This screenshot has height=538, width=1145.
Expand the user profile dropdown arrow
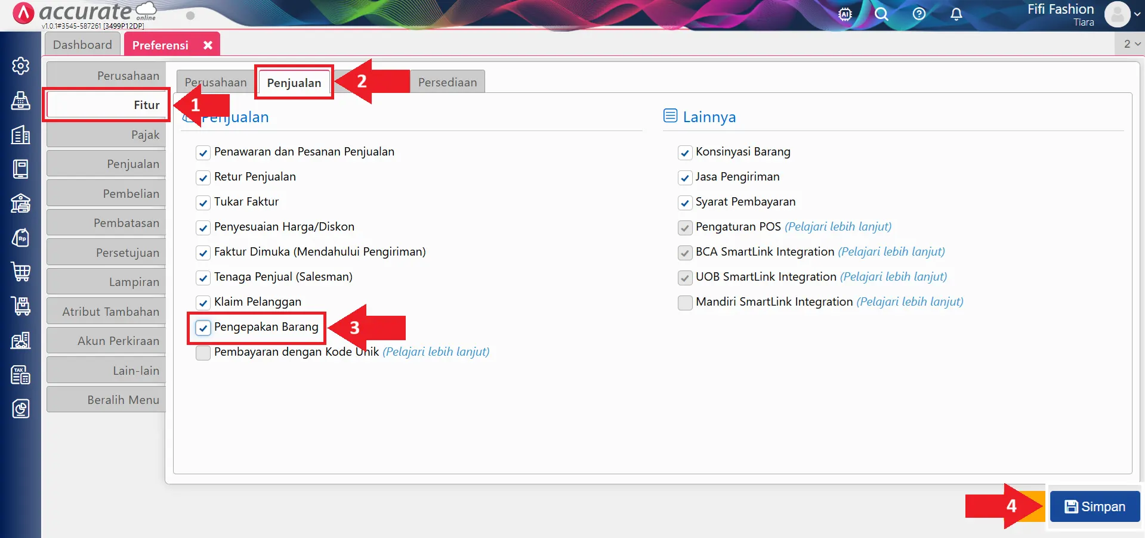click(x=1137, y=14)
